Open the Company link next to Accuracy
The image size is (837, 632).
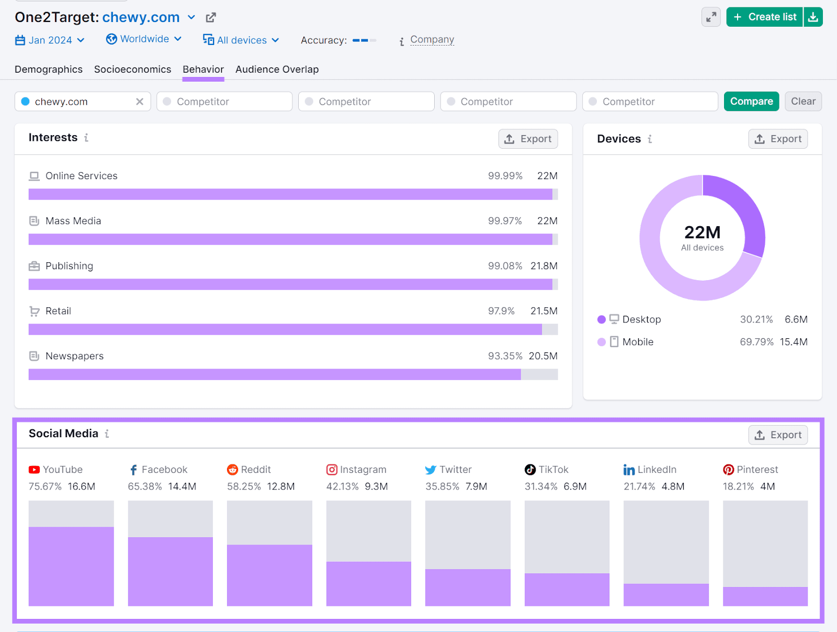tap(432, 39)
